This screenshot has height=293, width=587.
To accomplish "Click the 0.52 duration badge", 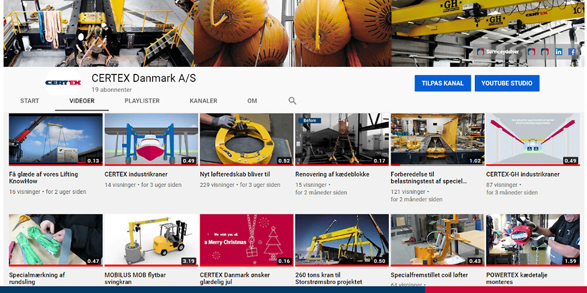I will click(284, 161).
